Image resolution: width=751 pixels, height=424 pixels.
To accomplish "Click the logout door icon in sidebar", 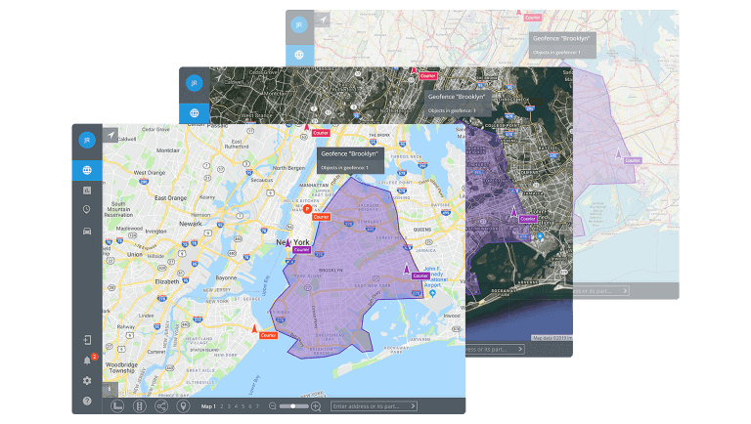I will coord(86,340).
